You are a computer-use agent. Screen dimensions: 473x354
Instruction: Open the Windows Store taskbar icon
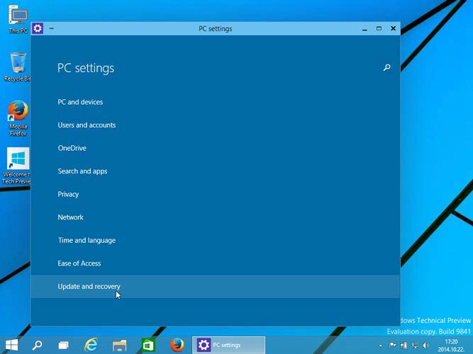coord(148,345)
